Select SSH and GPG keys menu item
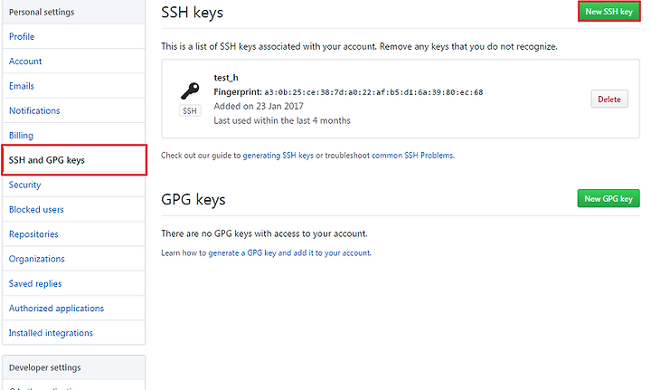Viewport: 651px width, 390px height. [x=74, y=160]
